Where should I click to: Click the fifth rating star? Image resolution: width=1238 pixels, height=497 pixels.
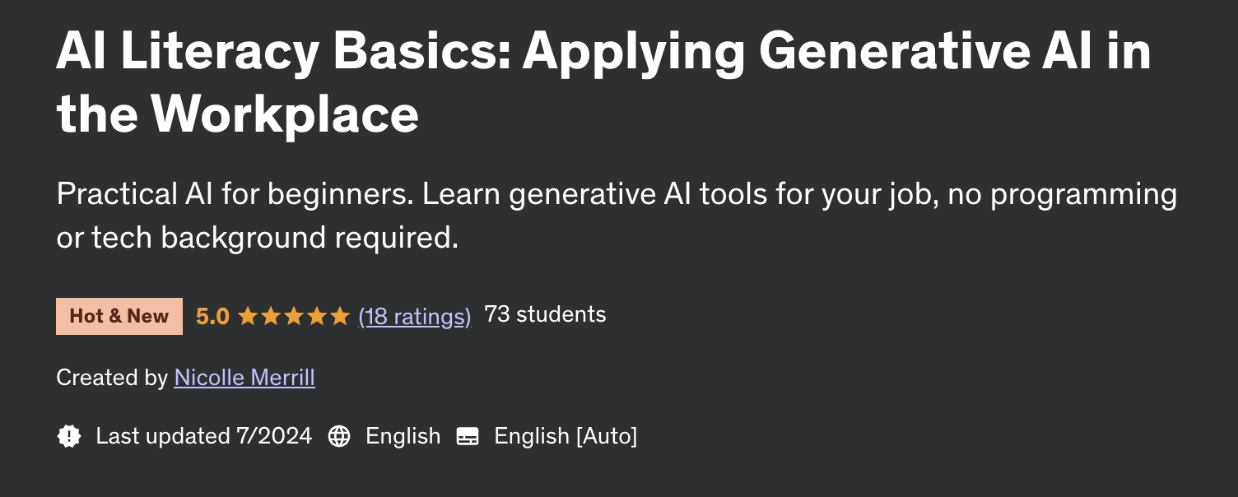point(340,316)
